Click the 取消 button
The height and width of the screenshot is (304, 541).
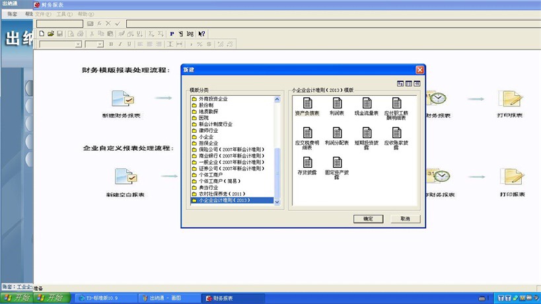click(x=405, y=219)
